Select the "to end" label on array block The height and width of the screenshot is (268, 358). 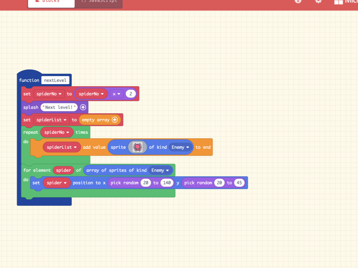[203, 147]
